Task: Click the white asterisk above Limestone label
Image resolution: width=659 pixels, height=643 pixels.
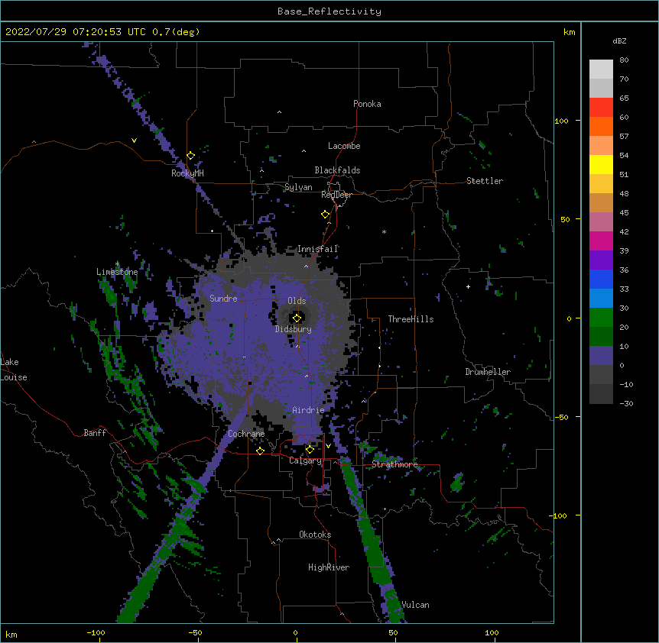Action: pos(117,264)
